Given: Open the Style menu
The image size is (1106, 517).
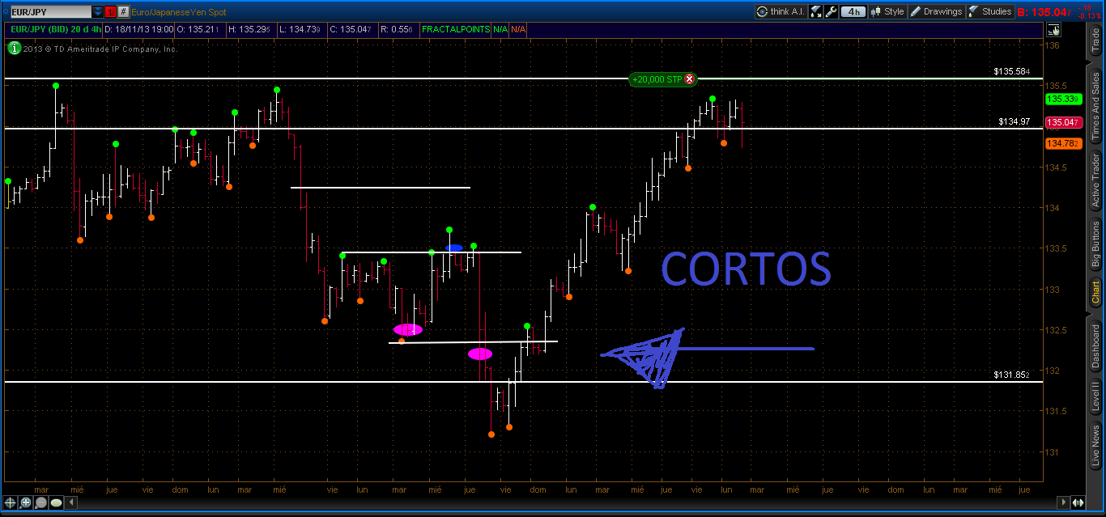Looking at the screenshot, I should (887, 11).
